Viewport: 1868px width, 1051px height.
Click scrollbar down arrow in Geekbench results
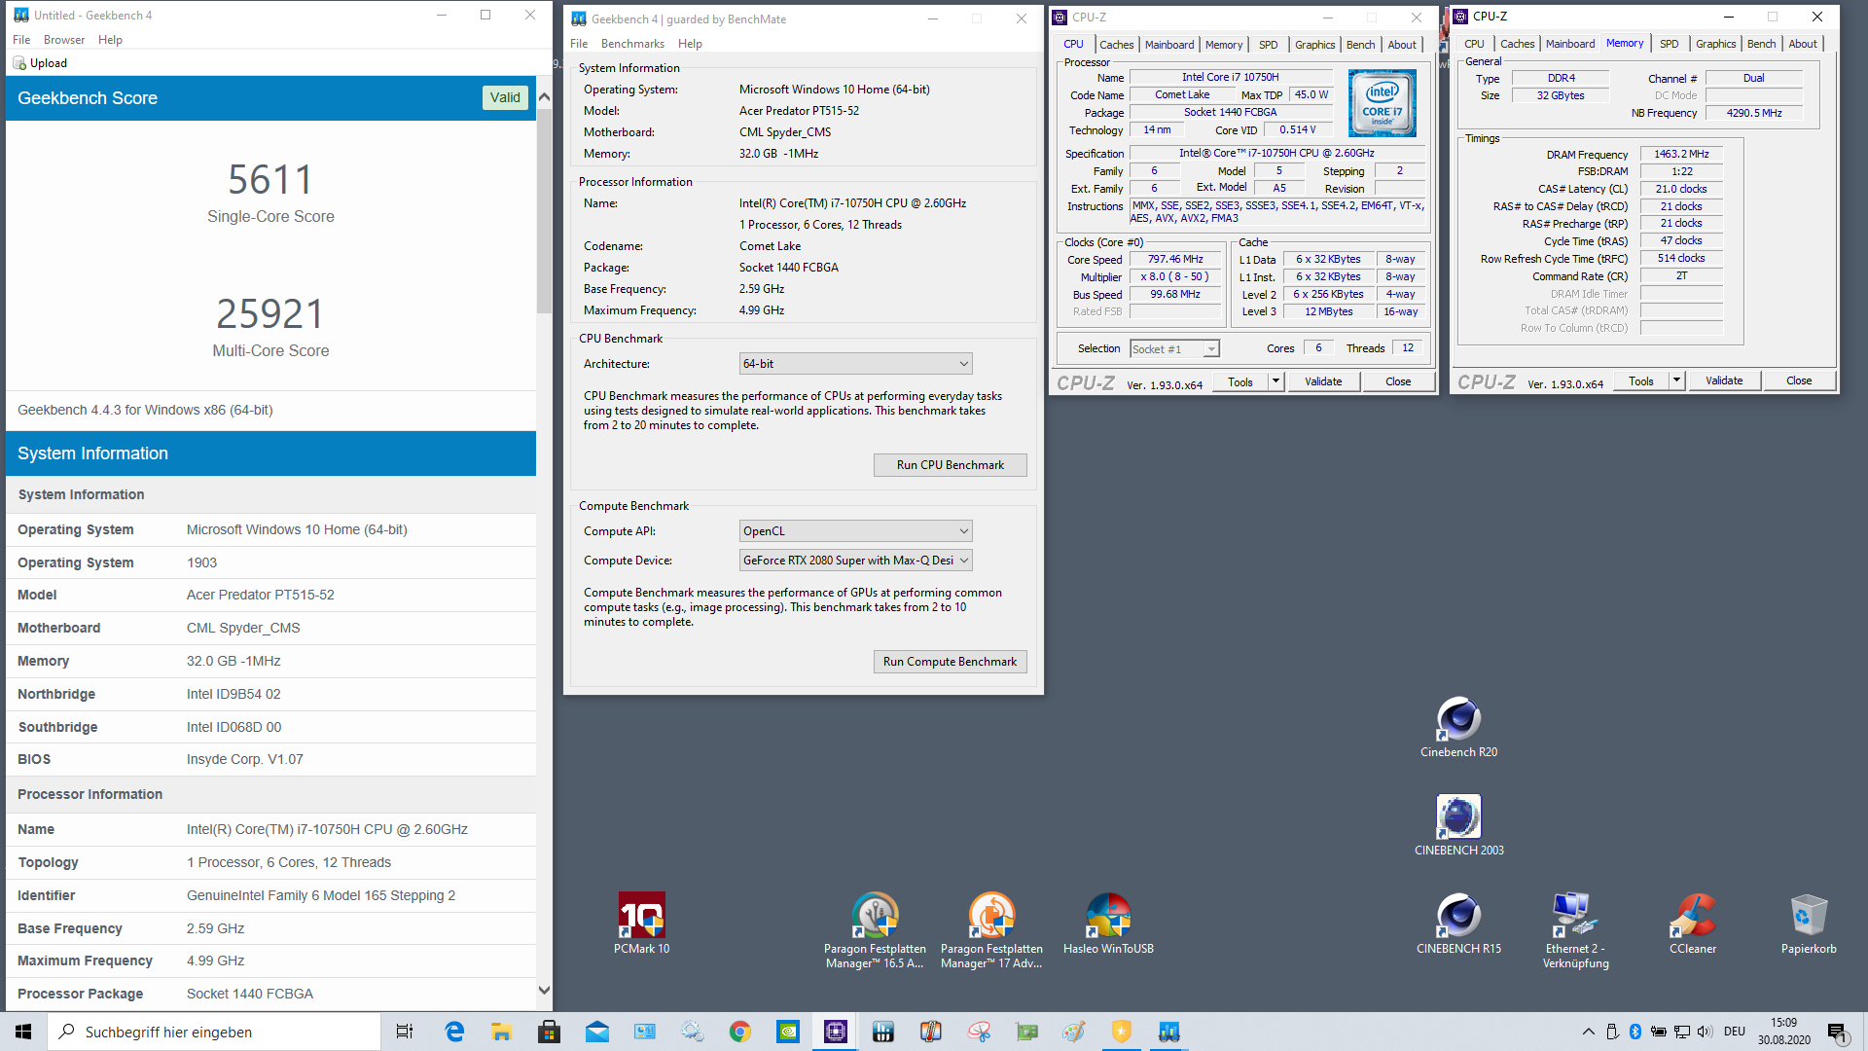544,991
